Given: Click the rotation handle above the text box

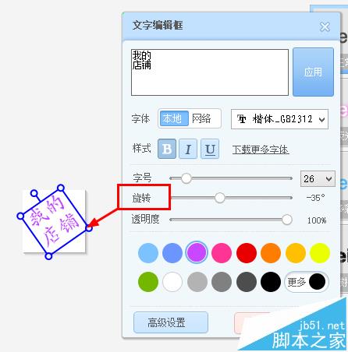Looking at the screenshot, I should pyautogui.click(x=34, y=193).
